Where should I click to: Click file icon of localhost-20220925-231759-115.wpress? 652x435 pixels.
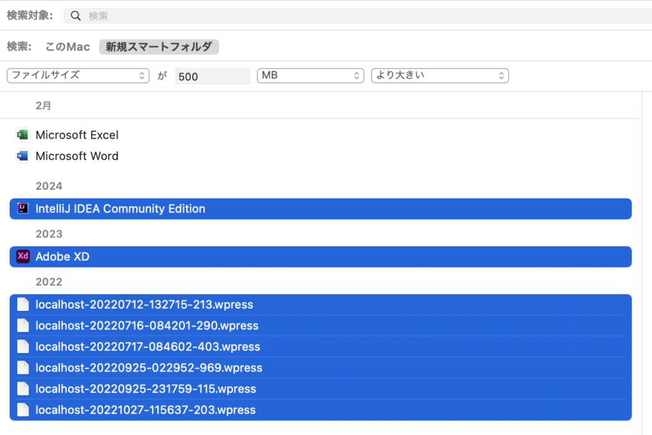23,389
